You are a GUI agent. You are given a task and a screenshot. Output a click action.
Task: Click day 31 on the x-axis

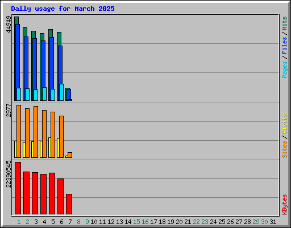273,222
